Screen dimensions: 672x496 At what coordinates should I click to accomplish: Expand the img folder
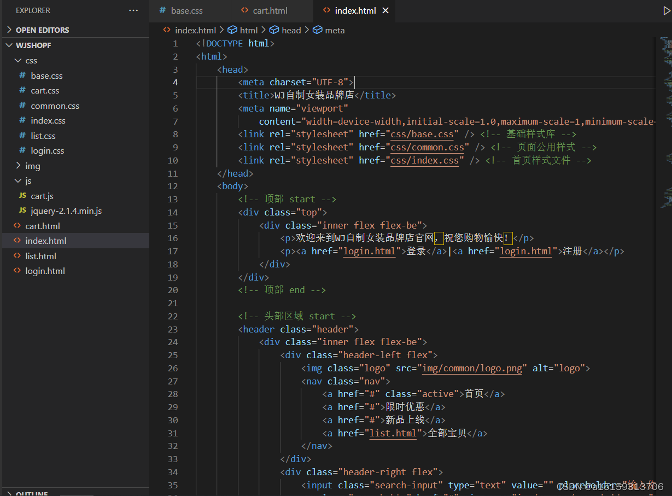(x=32, y=165)
